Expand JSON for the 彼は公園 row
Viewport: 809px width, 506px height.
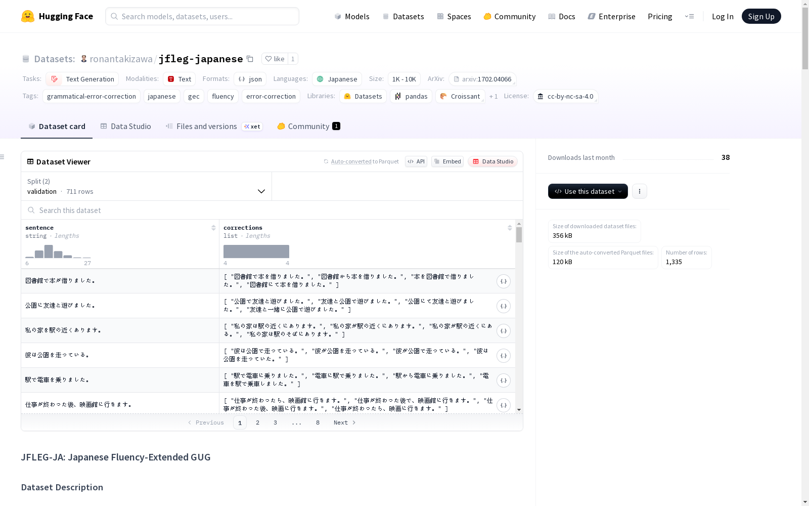click(x=504, y=356)
